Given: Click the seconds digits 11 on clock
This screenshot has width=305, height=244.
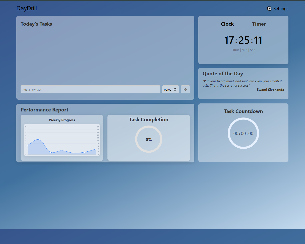Looking at the screenshot, I should 258,40.
